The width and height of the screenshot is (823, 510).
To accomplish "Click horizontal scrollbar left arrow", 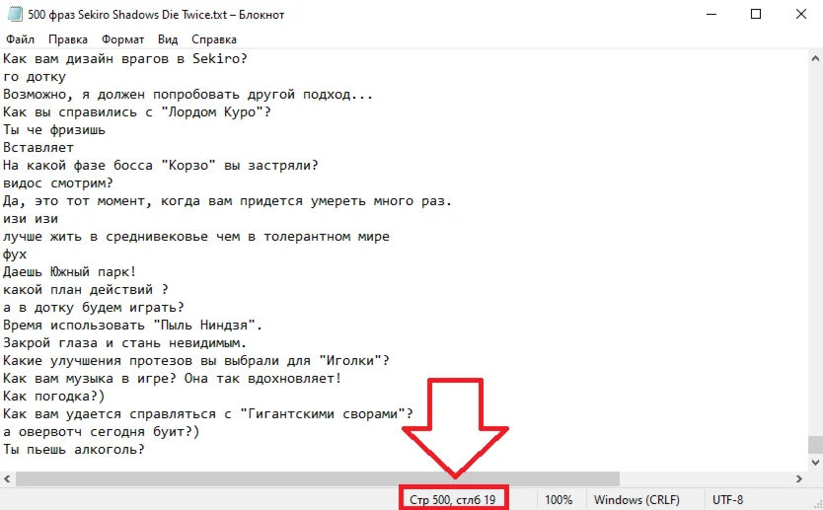I will tap(7, 478).
